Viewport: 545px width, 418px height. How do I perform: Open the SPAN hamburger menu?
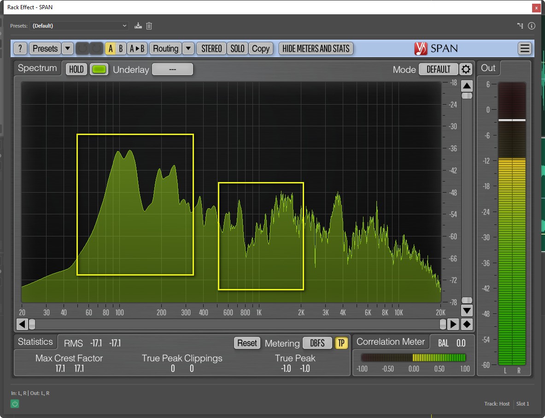click(524, 48)
